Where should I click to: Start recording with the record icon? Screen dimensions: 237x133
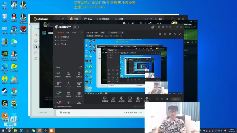[157, 99]
